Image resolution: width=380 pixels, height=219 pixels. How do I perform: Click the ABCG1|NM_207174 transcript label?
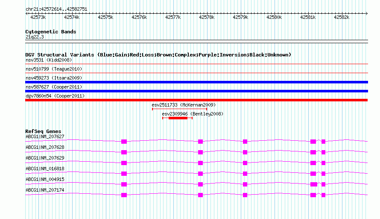(45, 190)
